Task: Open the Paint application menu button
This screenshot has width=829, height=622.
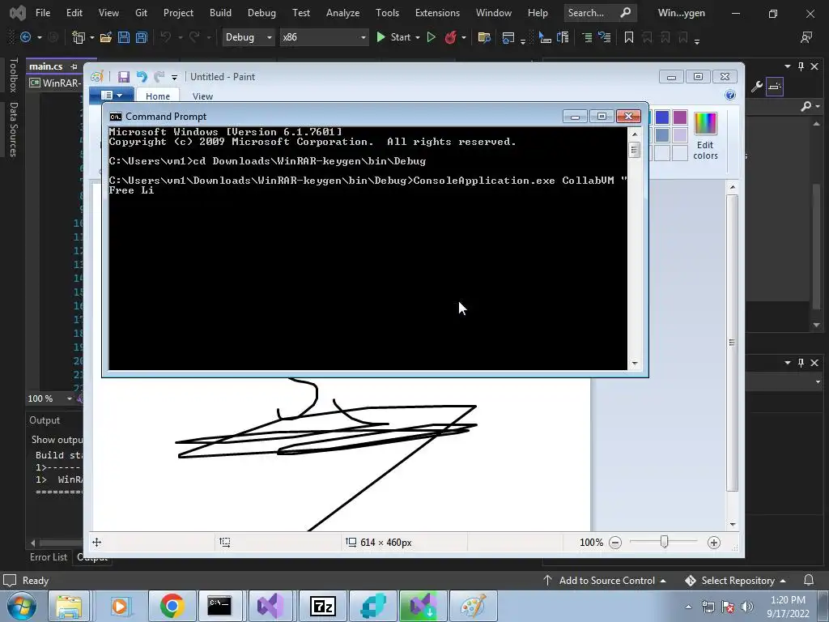Action: click(111, 96)
